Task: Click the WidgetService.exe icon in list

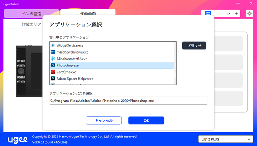Action: [x=53, y=46]
